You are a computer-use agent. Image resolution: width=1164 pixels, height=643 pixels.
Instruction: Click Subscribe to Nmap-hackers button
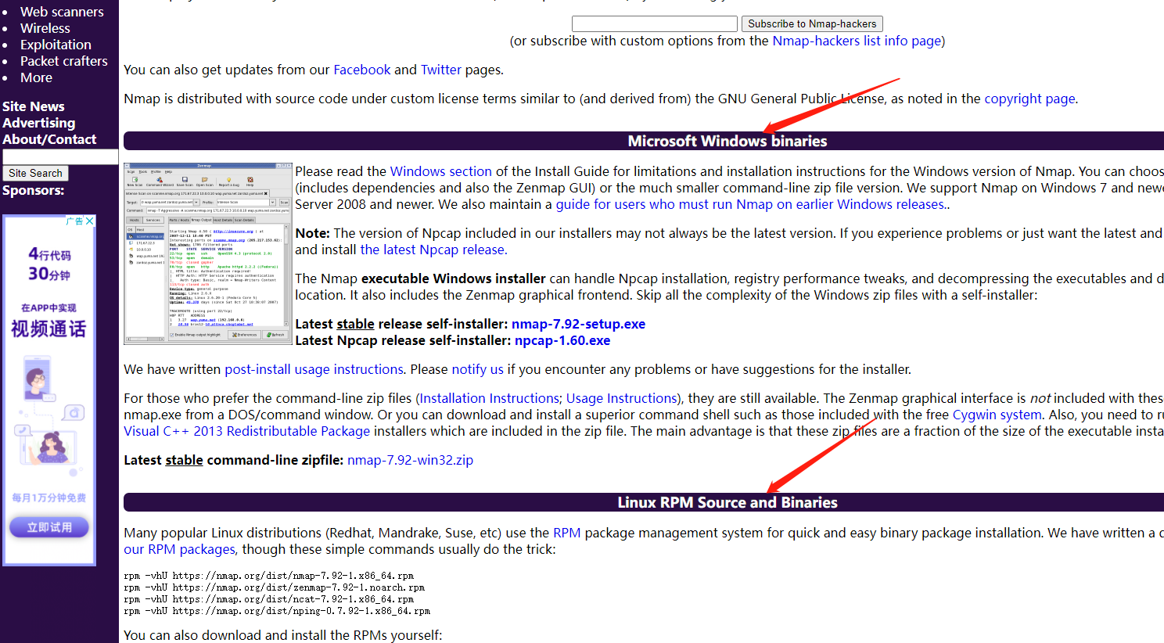812,24
